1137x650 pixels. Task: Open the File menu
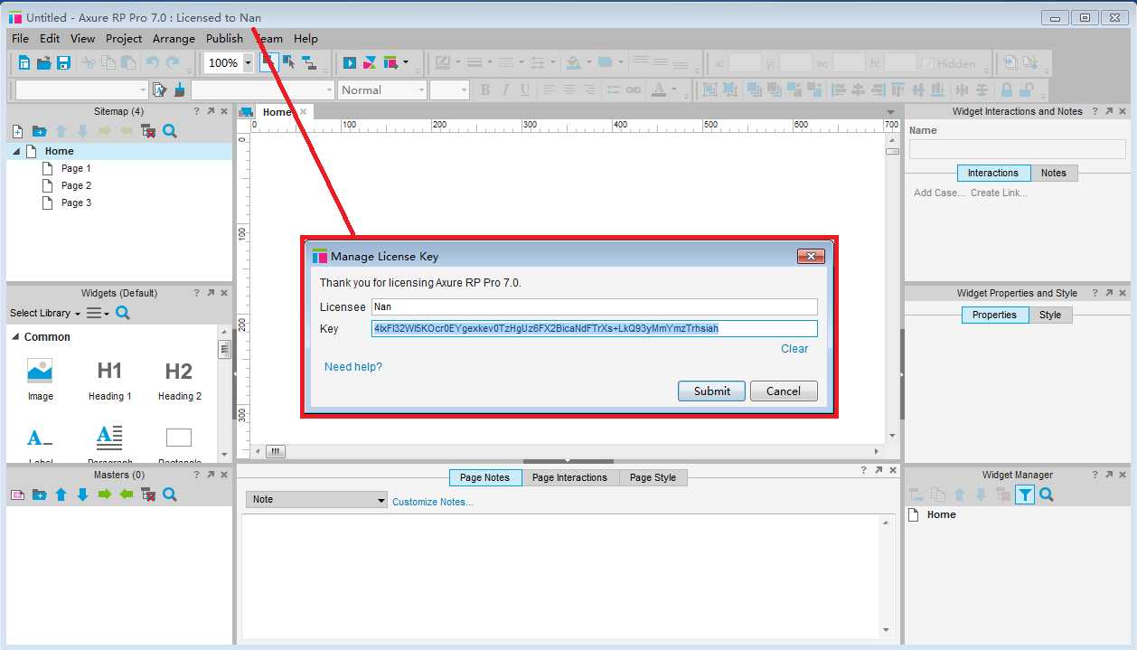[20, 38]
